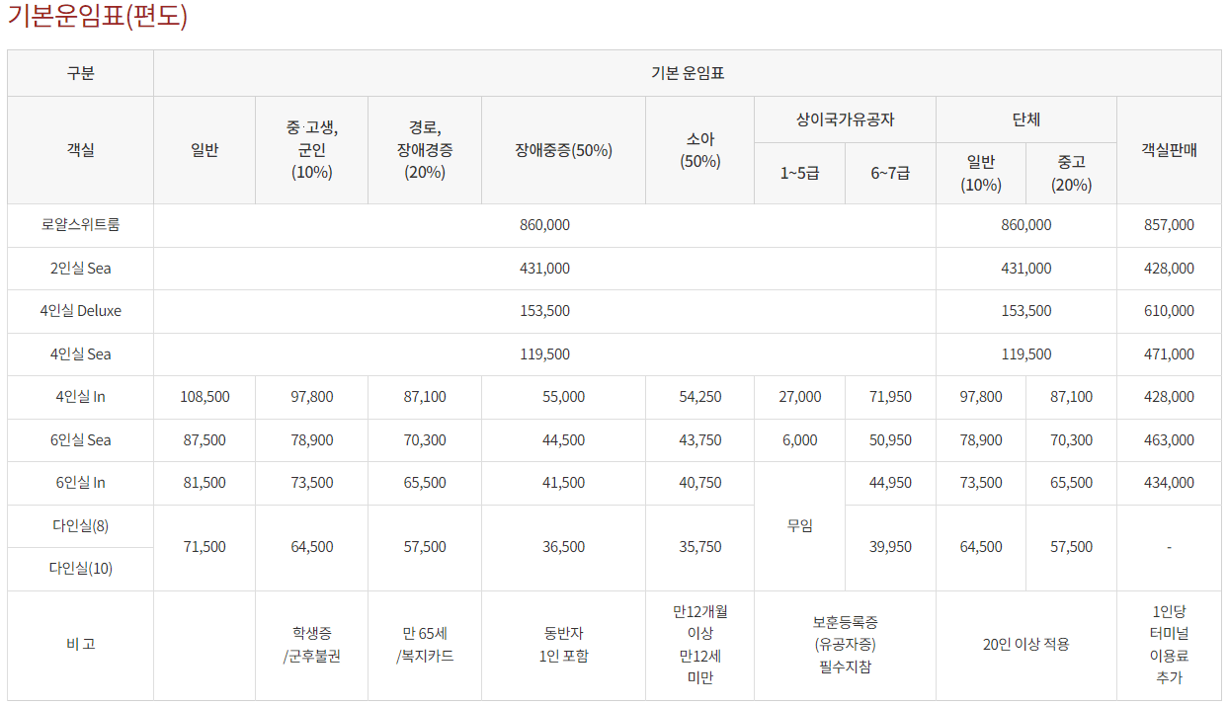Select the 81,500 general fare cell

(x=205, y=483)
